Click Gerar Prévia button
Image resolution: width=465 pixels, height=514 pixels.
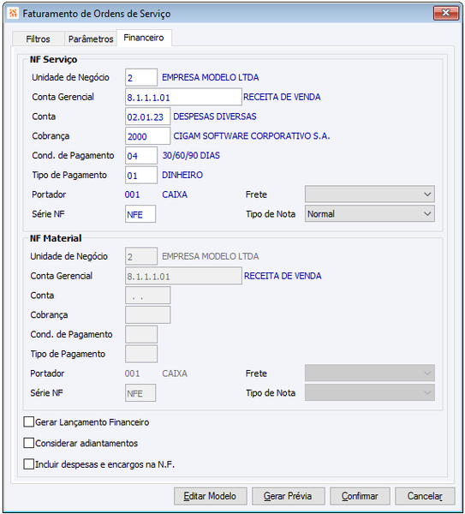289,496
